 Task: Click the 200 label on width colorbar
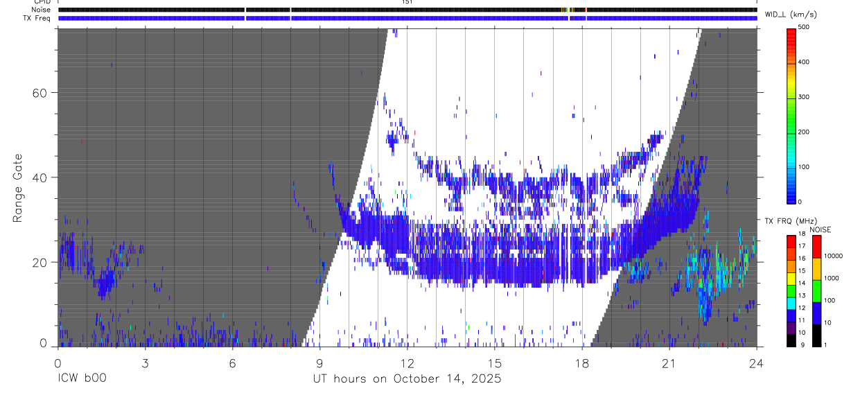pyautogui.click(x=805, y=132)
